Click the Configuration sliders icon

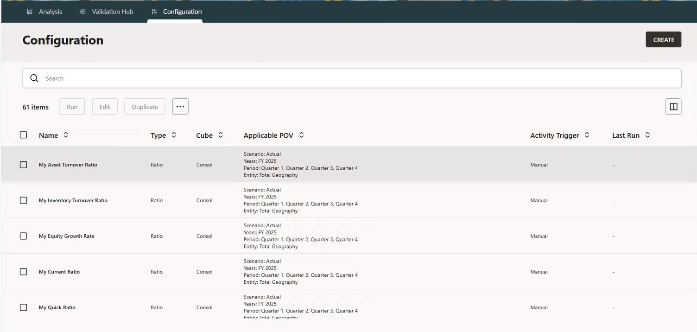coord(154,12)
